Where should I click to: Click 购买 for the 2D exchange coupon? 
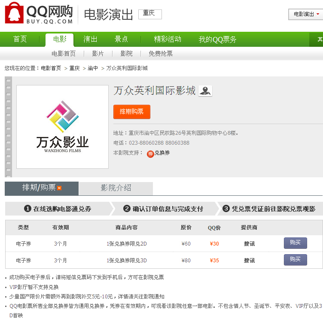295,243
